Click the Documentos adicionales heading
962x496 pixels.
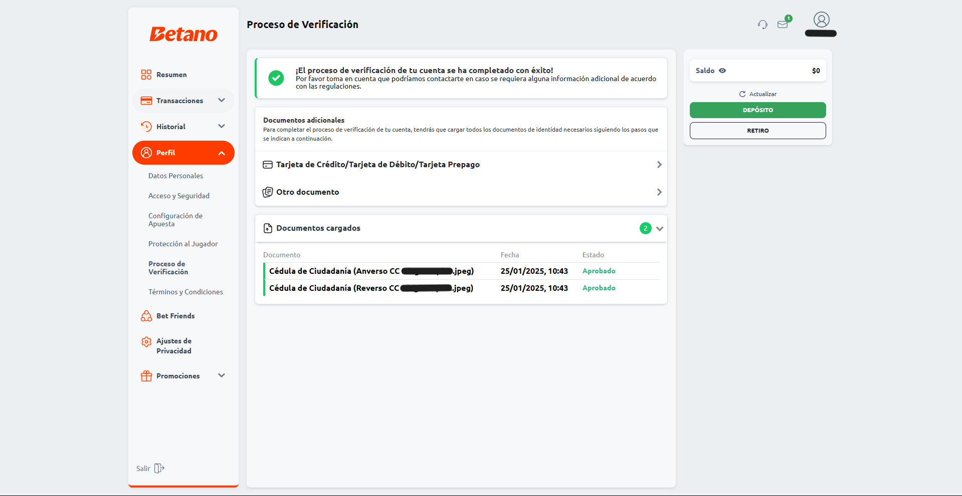304,120
